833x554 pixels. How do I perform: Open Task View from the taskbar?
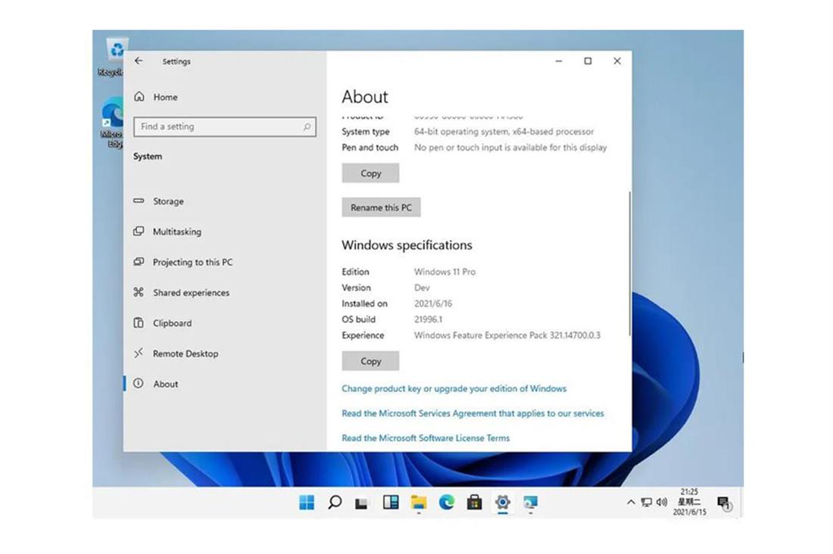tap(362, 503)
